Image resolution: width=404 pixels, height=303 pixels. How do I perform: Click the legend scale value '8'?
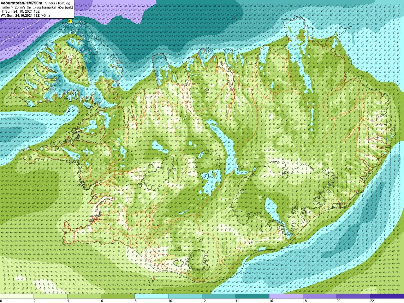136,301
